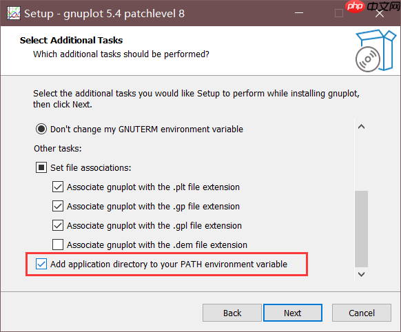The width and height of the screenshot is (401, 332).
Task: Minimize the gnuplot Setup window
Action: tap(299, 13)
